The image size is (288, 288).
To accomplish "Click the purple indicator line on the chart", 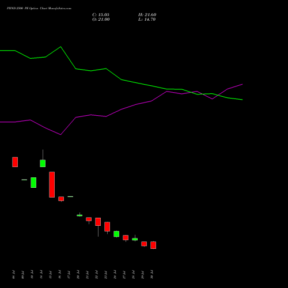I will 121,109.
